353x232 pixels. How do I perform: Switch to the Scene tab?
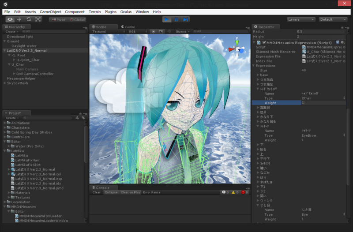pyautogui.click(x=99, y=27)
